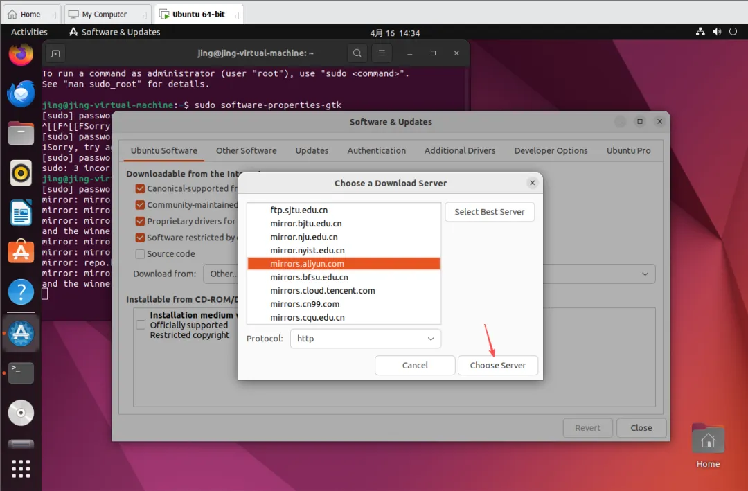The image size is (748, 491).
Task: Select mirrors.cqu.edu.cn server
Action: (x=344, y=317)
